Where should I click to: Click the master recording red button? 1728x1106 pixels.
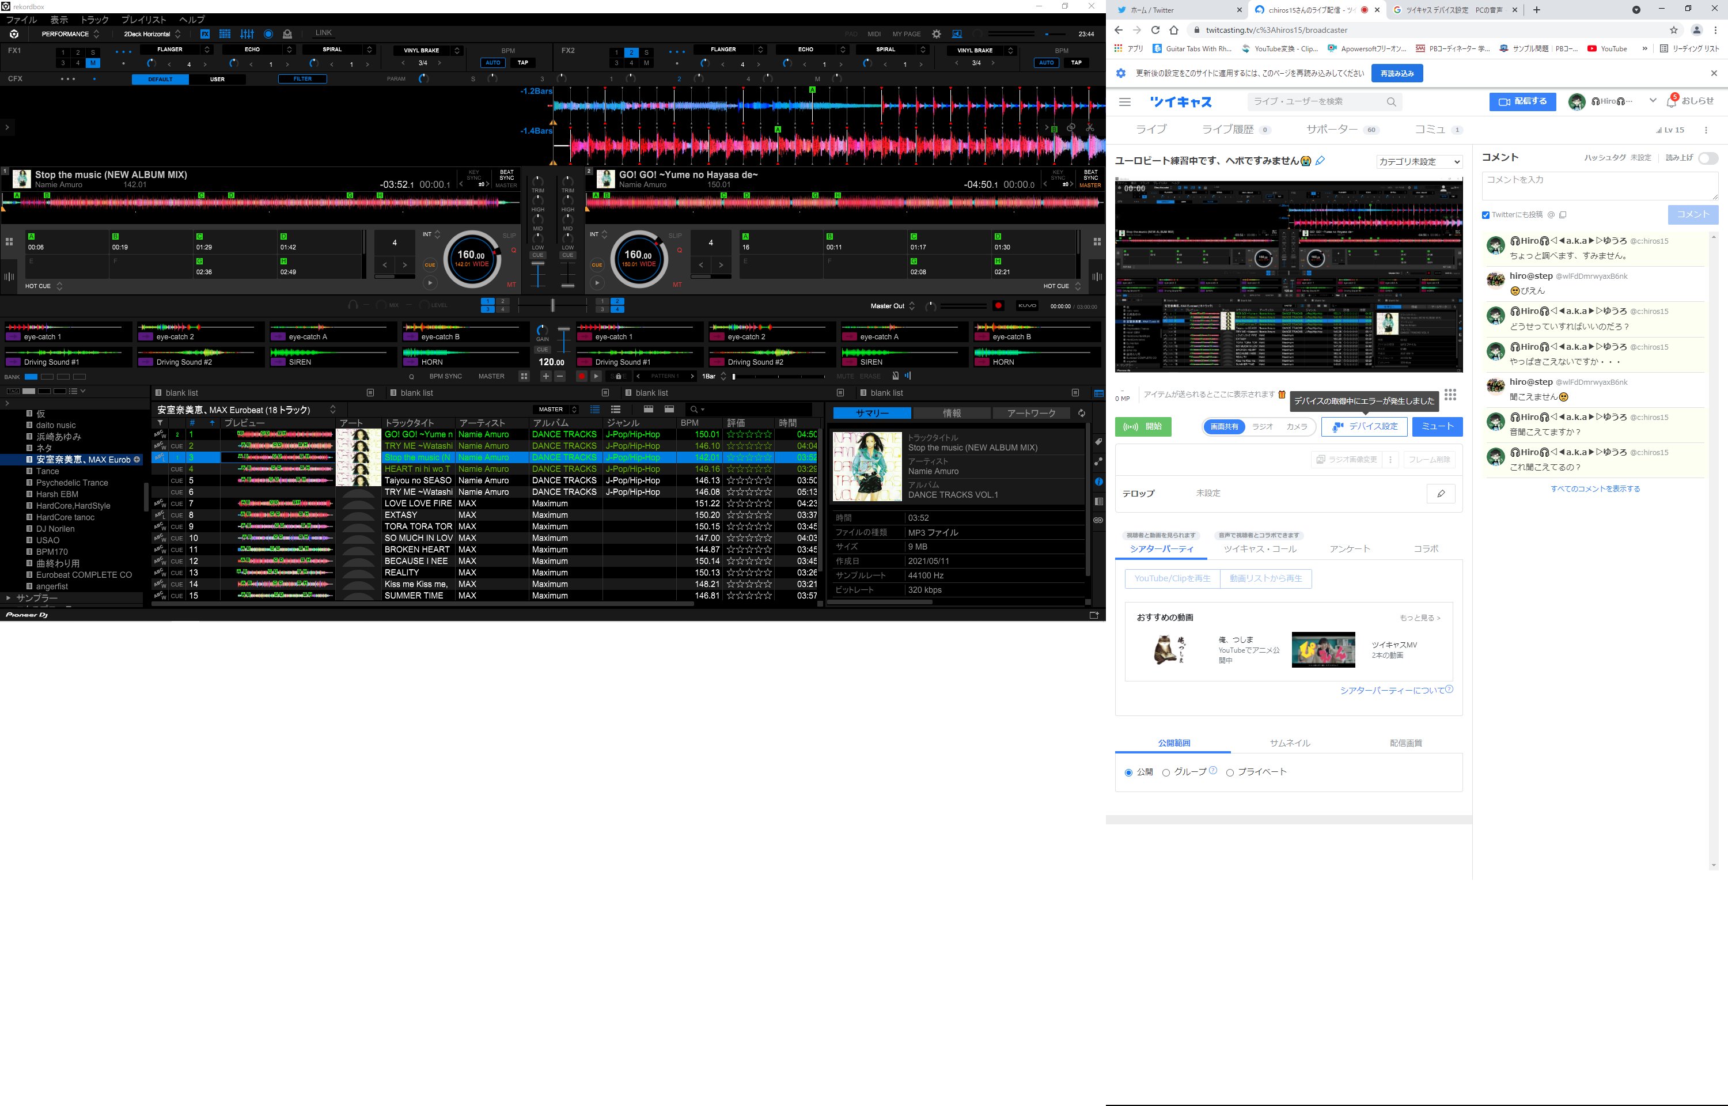pyautogui.click(x=998, y=306)
